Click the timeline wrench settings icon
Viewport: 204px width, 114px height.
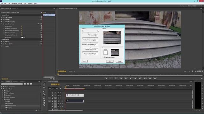coord(64,88)
